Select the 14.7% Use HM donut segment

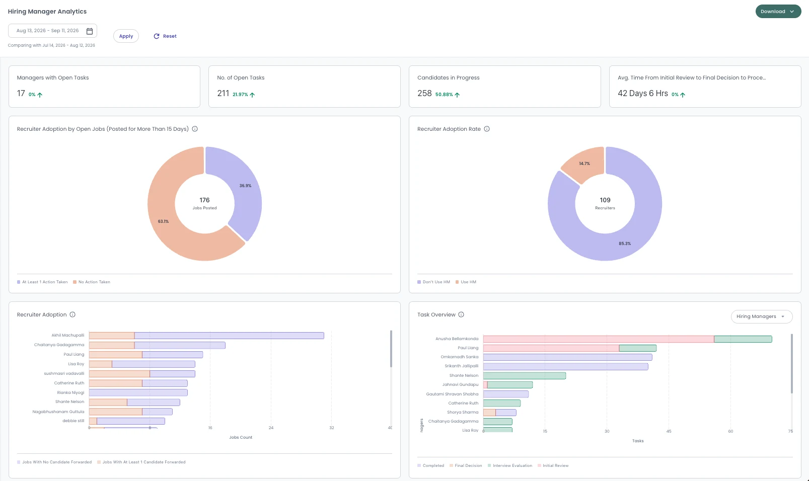pos(585,164)
